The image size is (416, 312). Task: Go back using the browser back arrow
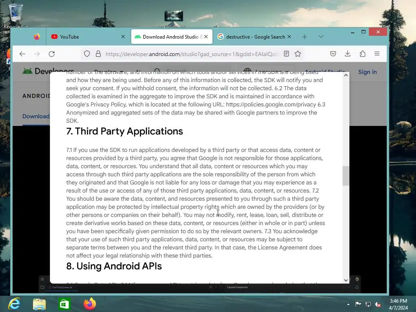pos(22,54)
